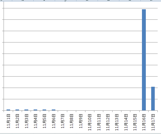
Task: Select the small bar above 11月5日
Action: pyautogui.click(x=44, y=110)
